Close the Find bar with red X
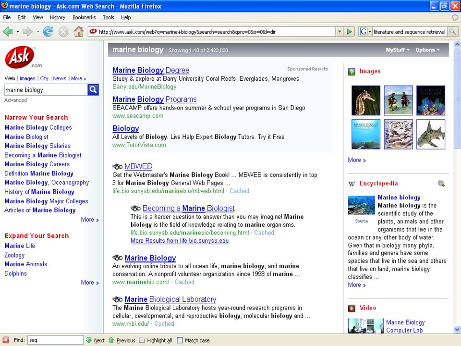 (x=6, y=340)
